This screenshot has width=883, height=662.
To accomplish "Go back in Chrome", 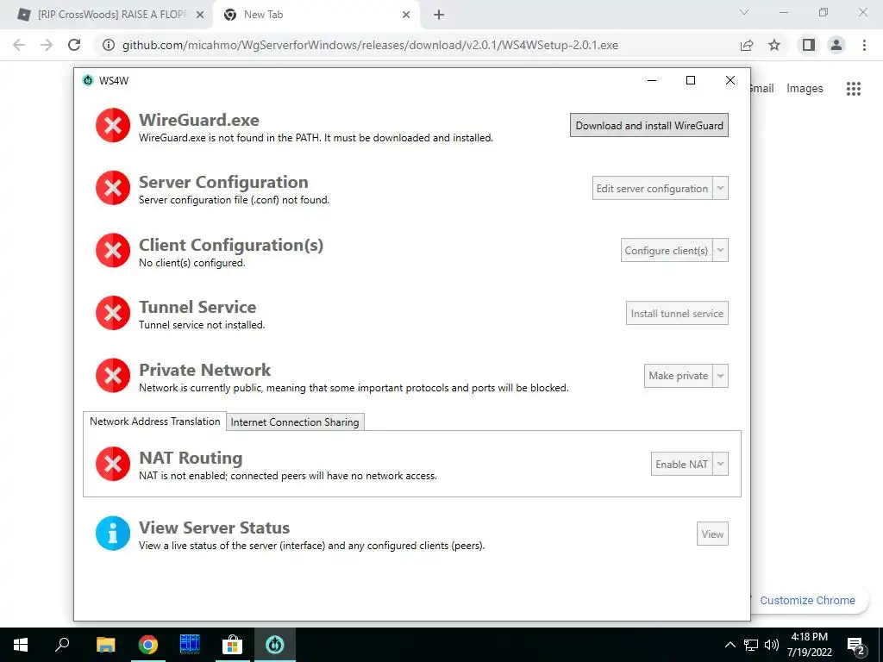I will click(x=19, y=45).
